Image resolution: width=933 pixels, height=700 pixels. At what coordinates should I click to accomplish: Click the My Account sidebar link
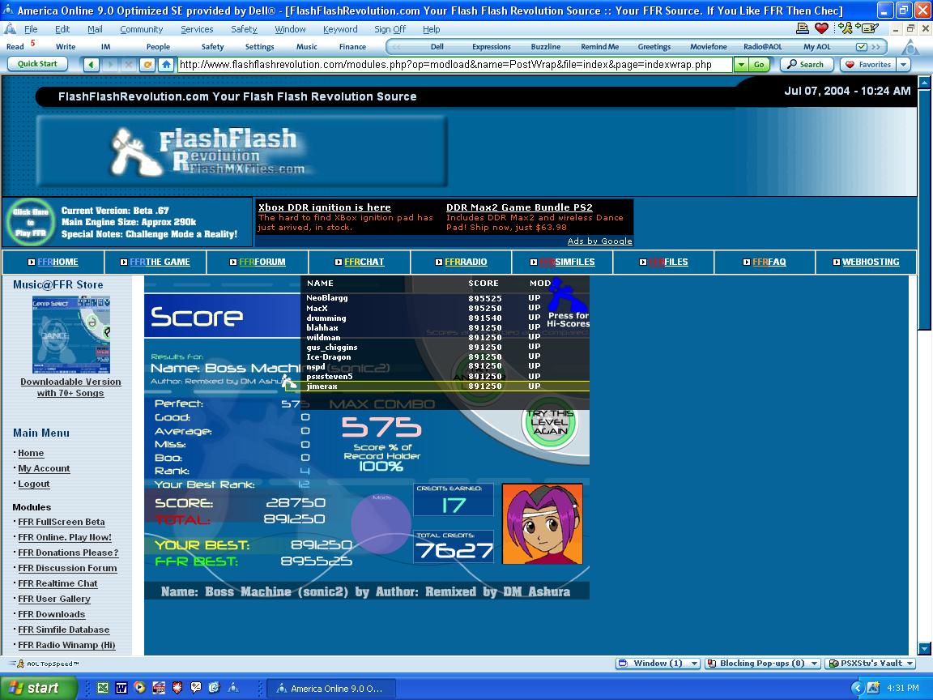[44, 468]
